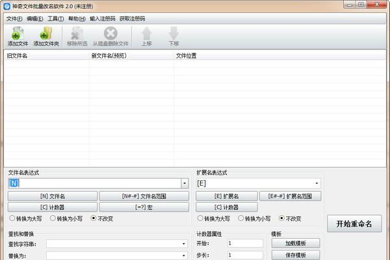This screenshot has height=260, width=390.
Task: Open the 查找字符串 dropdown list
Action: (x=185, y=244)
